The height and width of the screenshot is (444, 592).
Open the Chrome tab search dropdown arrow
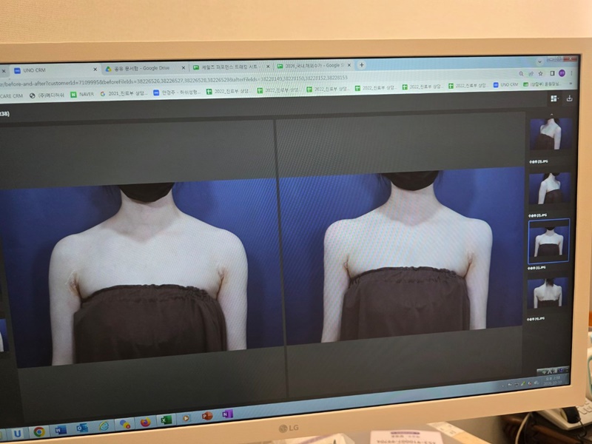pyautogui.click(x=539, y=61)
